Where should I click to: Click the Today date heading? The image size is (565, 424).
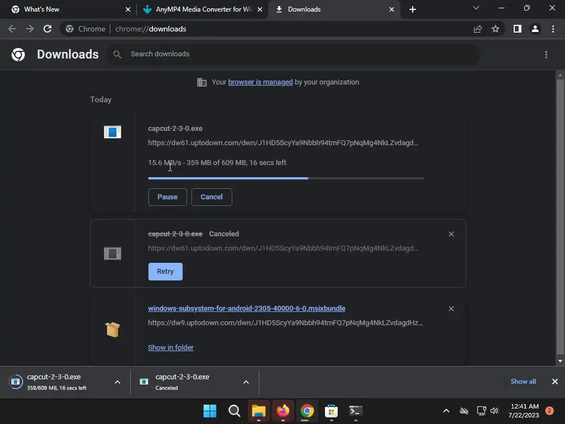pyautogui.click(x=101, y=99)
